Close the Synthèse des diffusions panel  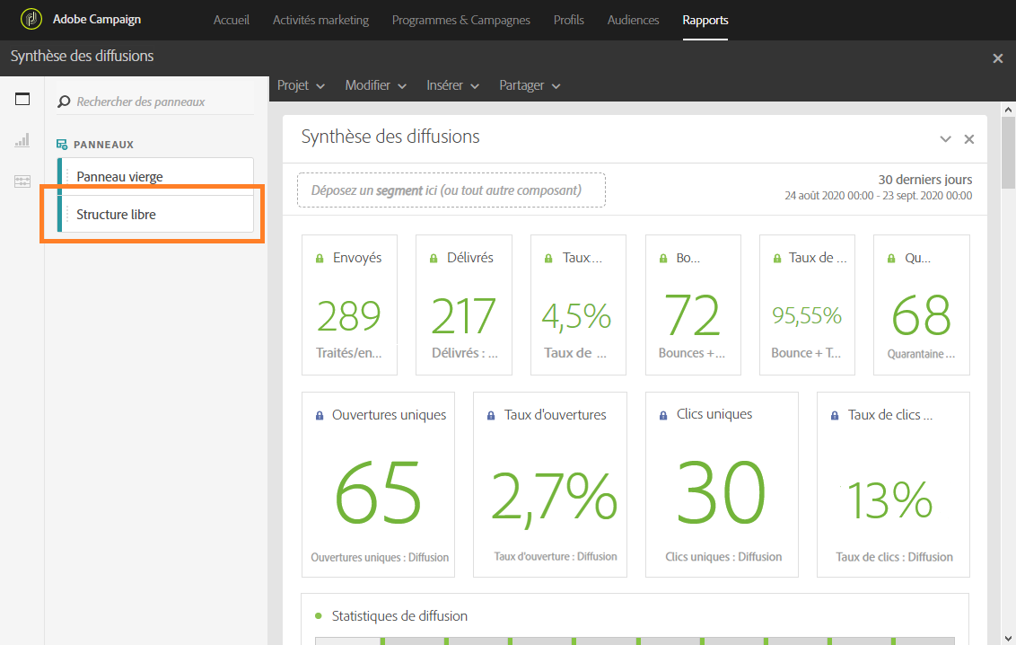(968, 139)
